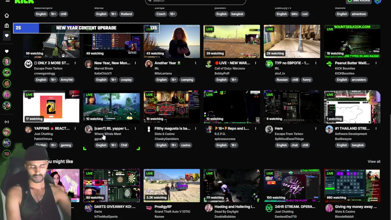Image resolution: width=391 pixels, height=220 pixels.
Task: Click the 'casino' tag
Action: pyautogui.click(x=185, y=145)
